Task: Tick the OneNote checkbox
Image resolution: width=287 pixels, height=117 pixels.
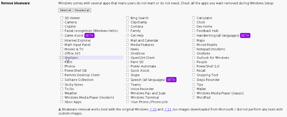Action: 194,53
